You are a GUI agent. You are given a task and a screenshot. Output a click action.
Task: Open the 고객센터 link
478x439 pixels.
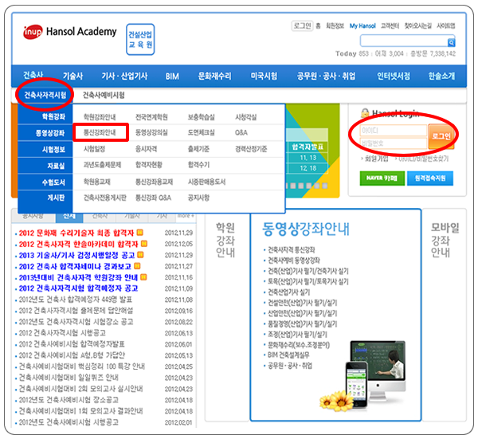pos(390,26)
